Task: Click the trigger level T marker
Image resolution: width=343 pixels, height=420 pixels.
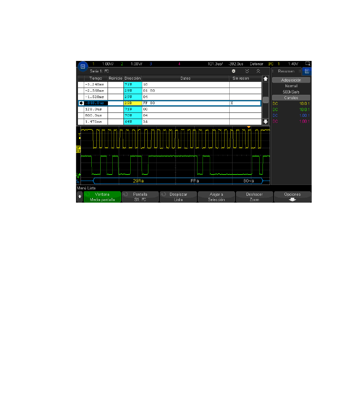Action: (x=79, y=136)
